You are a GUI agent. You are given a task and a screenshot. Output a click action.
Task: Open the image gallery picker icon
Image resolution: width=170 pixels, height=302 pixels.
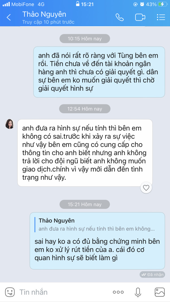[x=160, y=292]
